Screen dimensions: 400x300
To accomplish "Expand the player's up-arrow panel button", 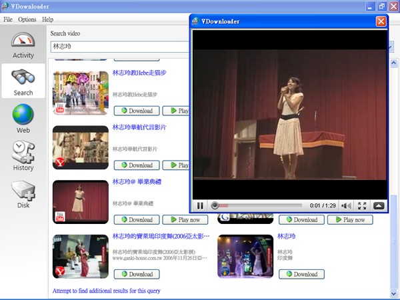I will pyautogui.click(x=379, y=205).
